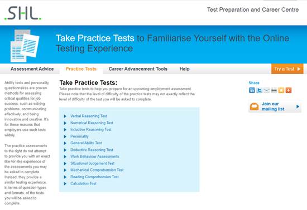
Task: Open more sharing options plus icon
Action: [x=289, y=90]
